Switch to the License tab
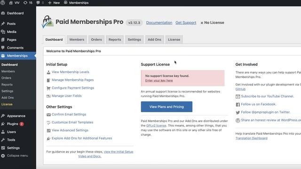Image resolution: width=301 pixels, height=169 pixels. click(x=174, y=39)
